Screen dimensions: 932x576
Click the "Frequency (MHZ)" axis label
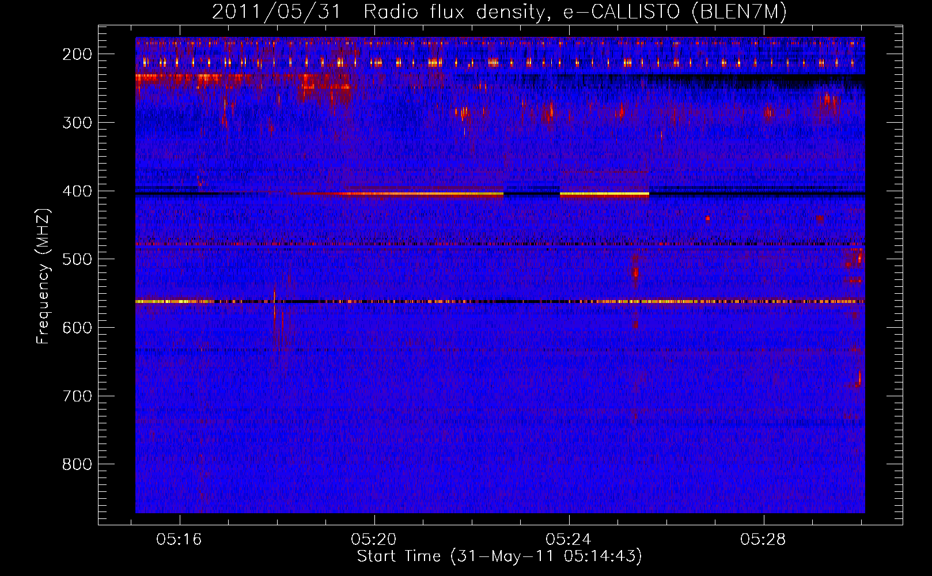pos(43,276)
